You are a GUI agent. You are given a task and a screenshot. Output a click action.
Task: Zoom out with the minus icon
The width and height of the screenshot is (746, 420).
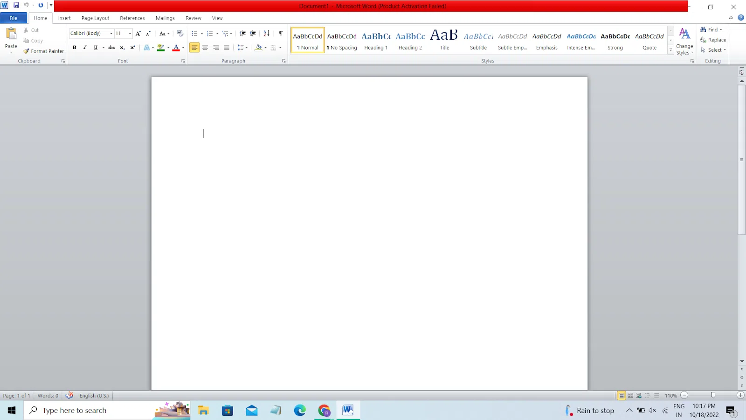[684, 395]
